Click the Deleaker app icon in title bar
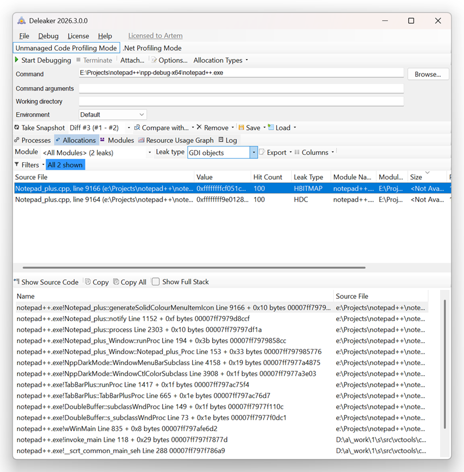 pyautogui.click(x=22, y=20)
